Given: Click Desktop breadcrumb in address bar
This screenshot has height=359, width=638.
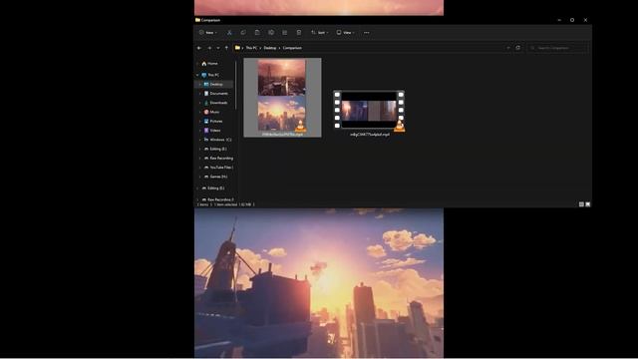Looking at the screenshot, I should [x=270, y=48].
